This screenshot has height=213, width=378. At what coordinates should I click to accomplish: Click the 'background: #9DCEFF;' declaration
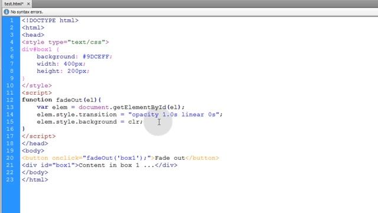coord(74,57)
